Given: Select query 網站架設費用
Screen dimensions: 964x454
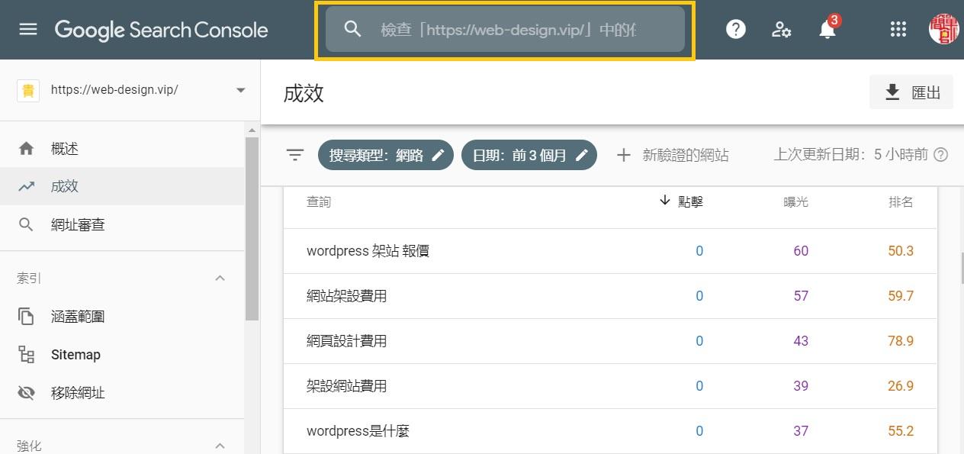Looking at the screenshot, I should coord(346,296).
